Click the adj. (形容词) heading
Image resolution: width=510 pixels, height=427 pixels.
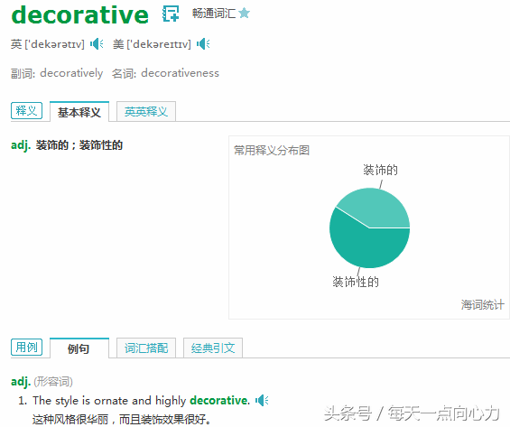coord(42,381)
